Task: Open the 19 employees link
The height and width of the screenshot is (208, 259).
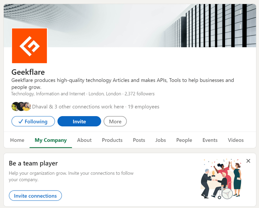Action: 143,106
